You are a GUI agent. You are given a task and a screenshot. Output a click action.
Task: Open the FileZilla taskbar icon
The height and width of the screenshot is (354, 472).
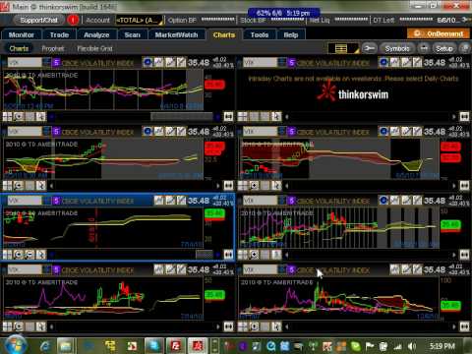tap(176, 346)
